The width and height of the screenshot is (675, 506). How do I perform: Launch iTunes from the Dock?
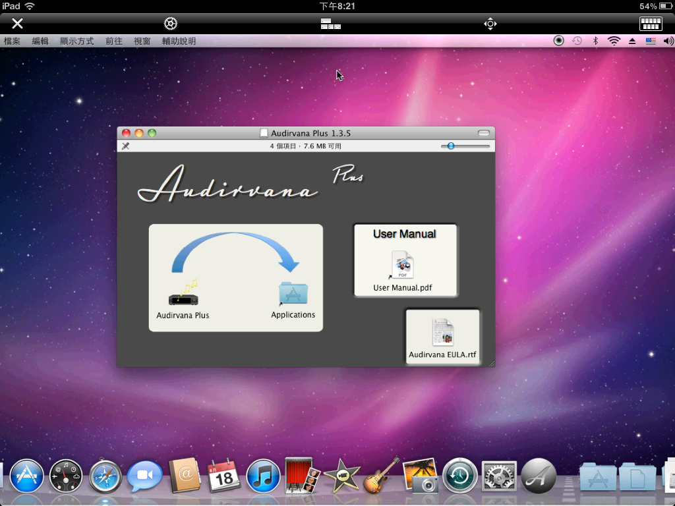pyautogui.click(x=263, y=476)
